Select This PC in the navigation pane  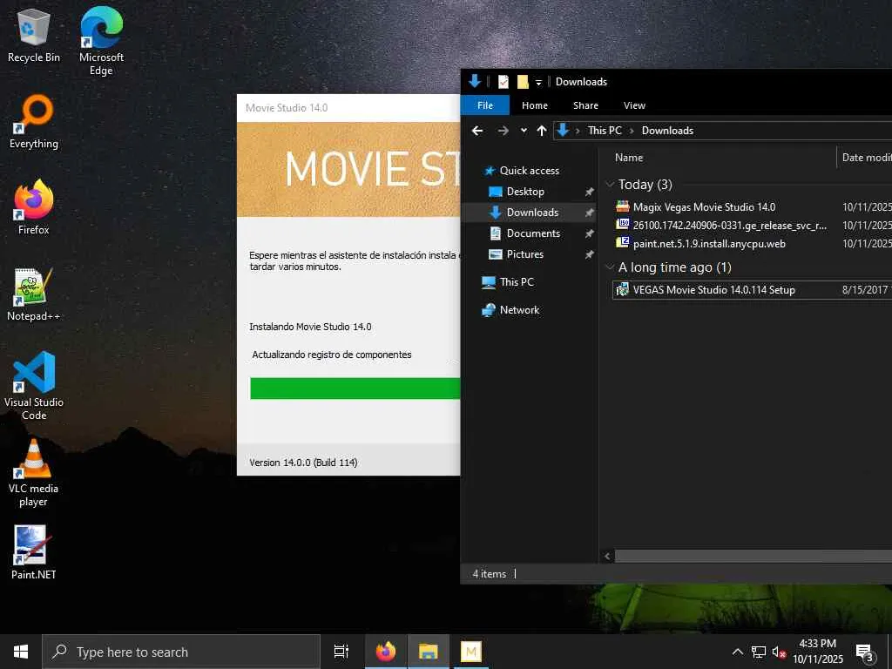coord(517,281)
